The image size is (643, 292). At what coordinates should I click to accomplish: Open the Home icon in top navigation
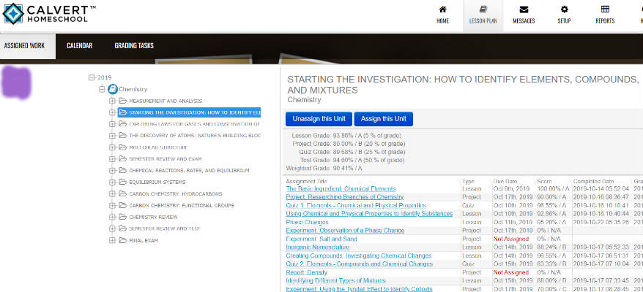click(x=442, y=9)
